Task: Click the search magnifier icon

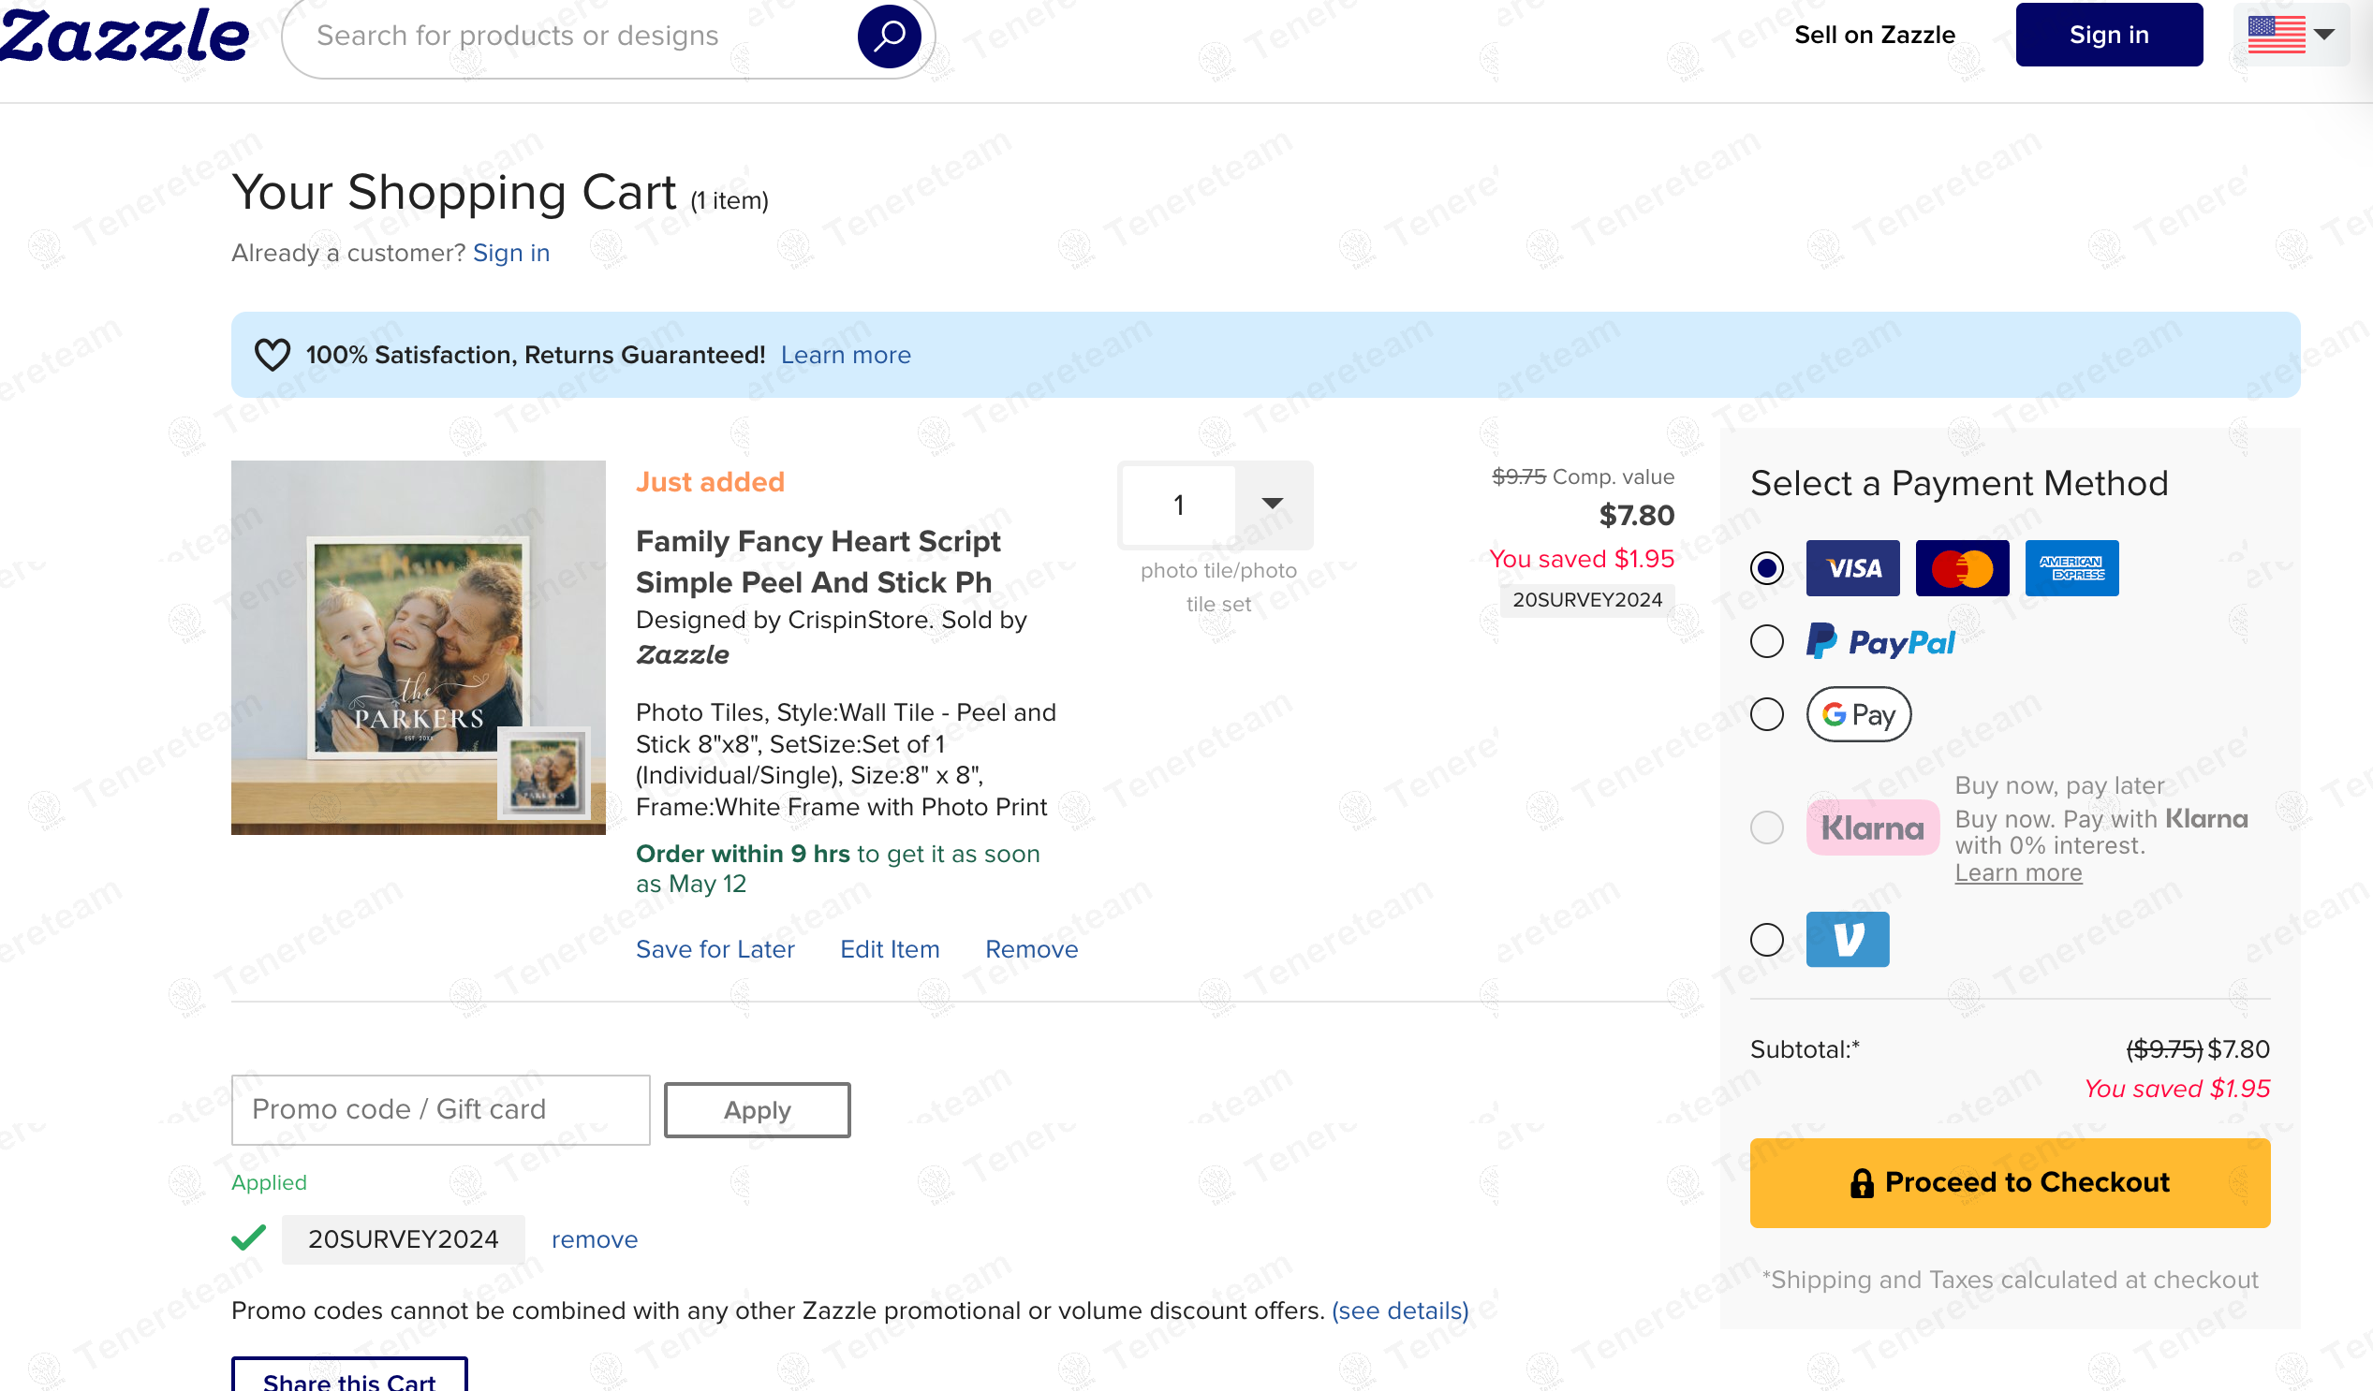Action: point(888,36)
